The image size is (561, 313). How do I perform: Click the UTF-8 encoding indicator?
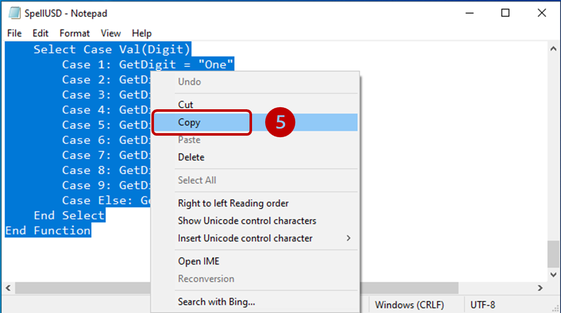(x=483, y=304)
